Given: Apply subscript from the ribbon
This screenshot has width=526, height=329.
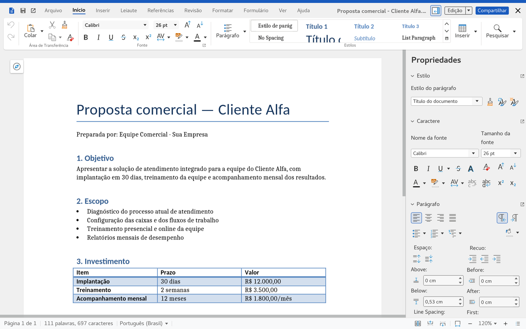Looking at the screenshot, I should [x=136, y=37].
